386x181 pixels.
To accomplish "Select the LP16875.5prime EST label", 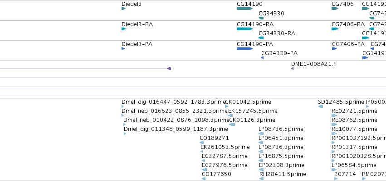I will [x=281, y=156].
